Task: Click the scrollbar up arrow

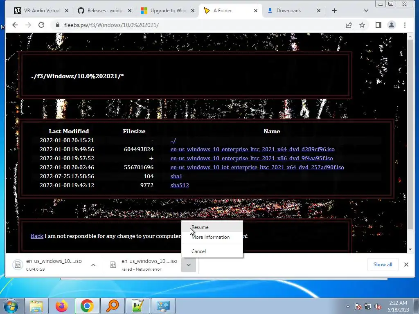Action: pos(410,36)
